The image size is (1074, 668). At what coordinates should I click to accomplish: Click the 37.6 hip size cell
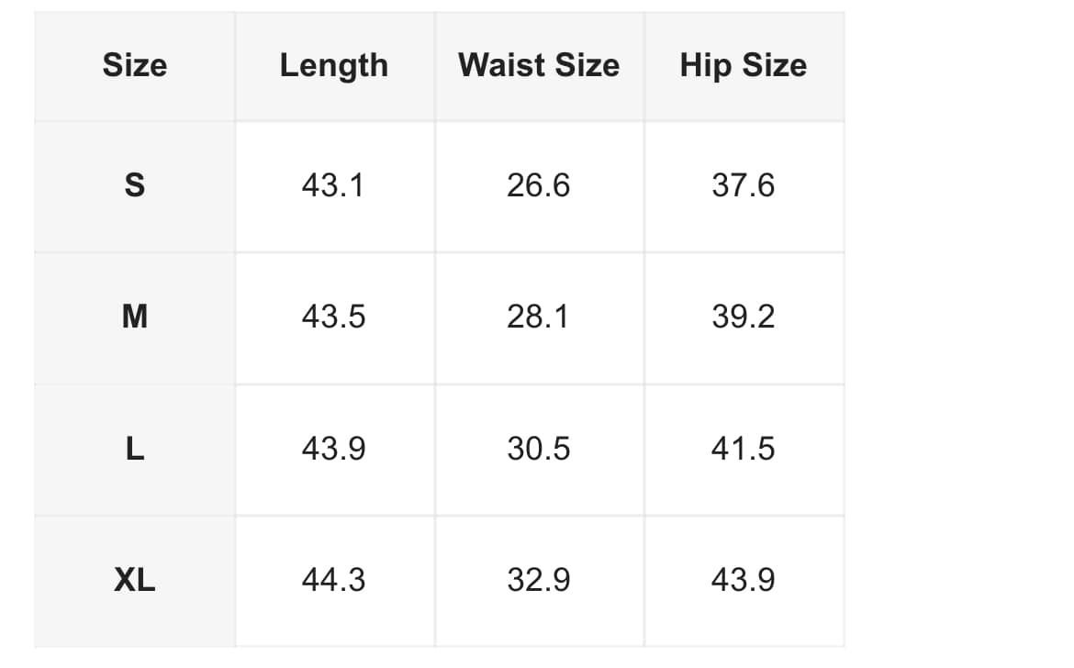(x=744, y=185)
